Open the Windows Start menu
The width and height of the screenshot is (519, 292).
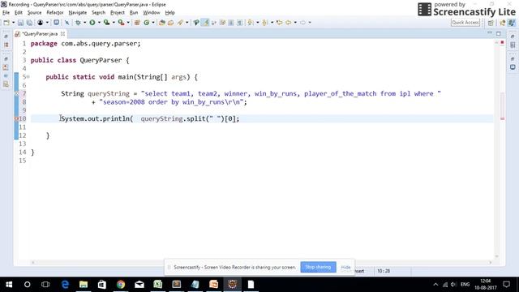[9, 285]
